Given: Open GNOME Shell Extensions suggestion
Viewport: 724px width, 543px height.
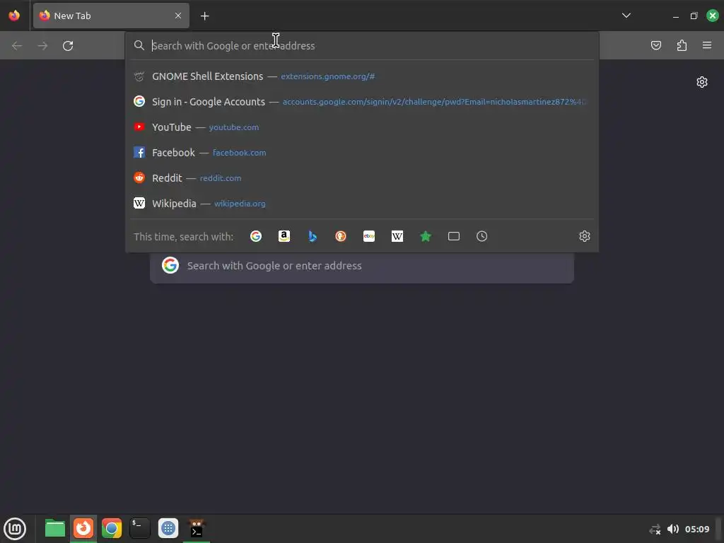Looking at the screenshot, I should click(363, 76).
